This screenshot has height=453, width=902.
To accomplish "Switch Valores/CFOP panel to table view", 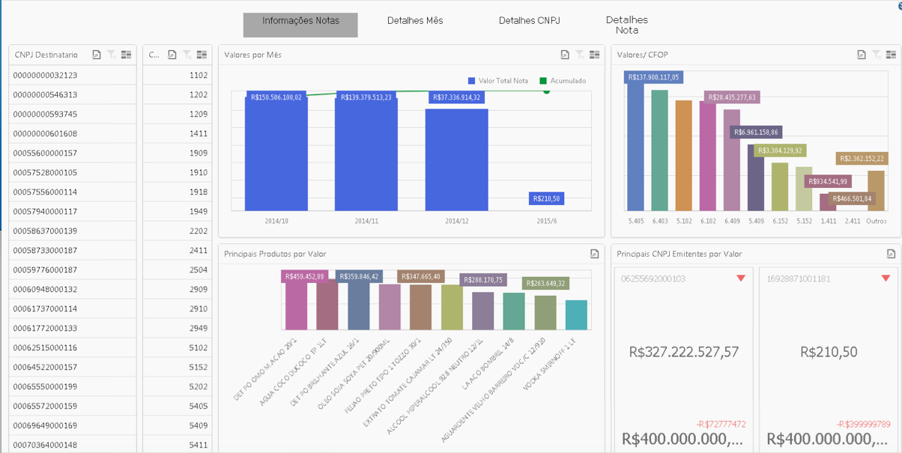I will pyautogui.click(x=891, y=54).
